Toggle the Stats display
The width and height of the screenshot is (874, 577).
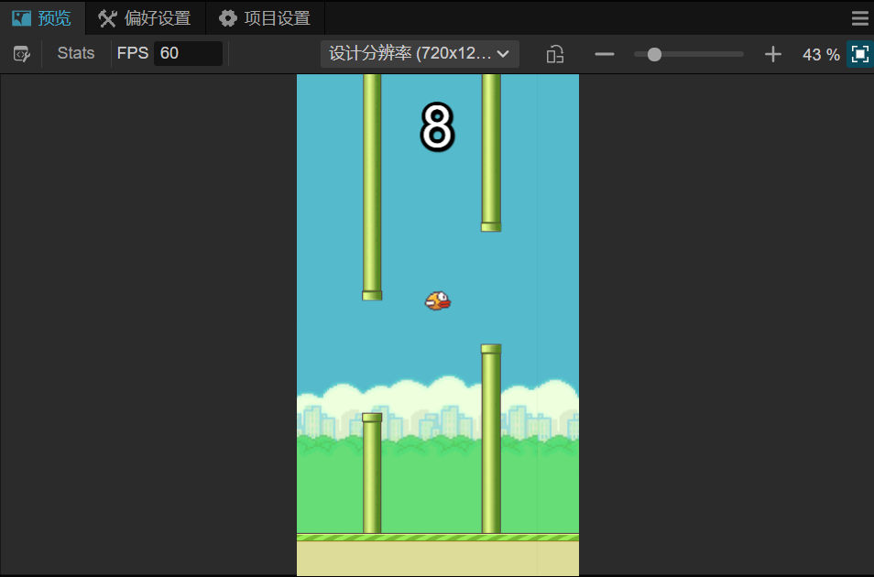pos(76,53)
